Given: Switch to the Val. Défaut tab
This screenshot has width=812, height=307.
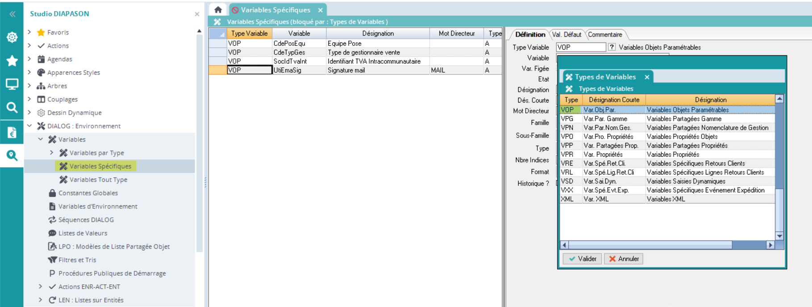Looking at the screenshot, I should point(566,34).
